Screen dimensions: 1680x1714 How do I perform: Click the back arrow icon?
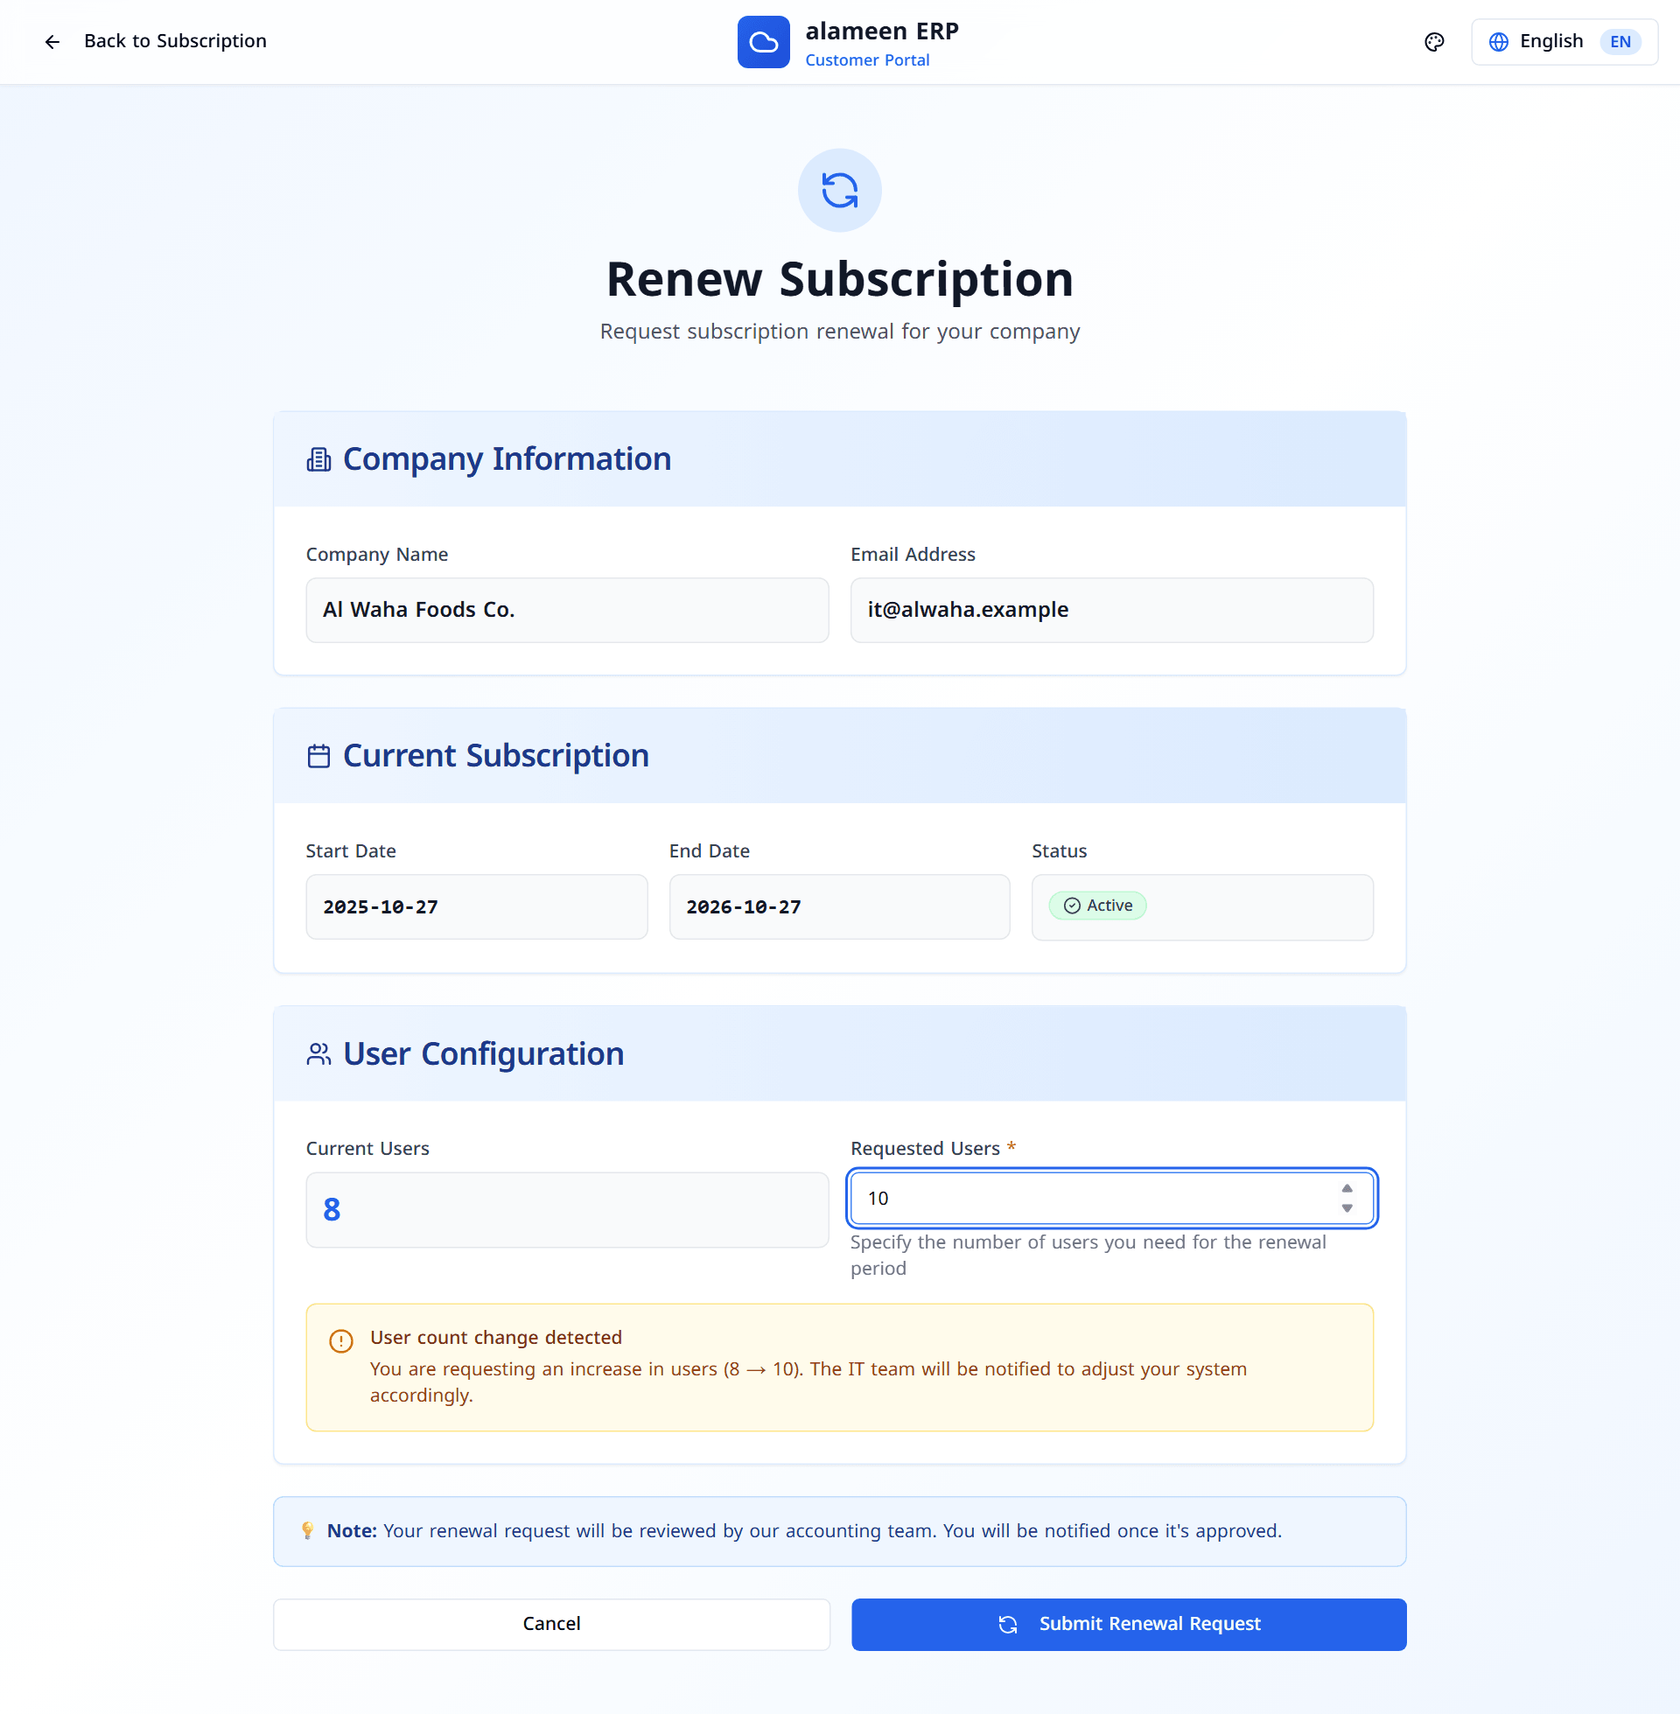coord(52,41)
